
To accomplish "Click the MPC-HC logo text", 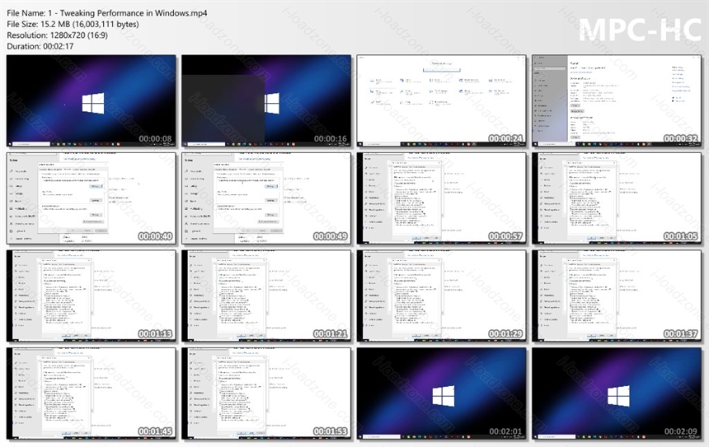I will (x=640, y=30).
